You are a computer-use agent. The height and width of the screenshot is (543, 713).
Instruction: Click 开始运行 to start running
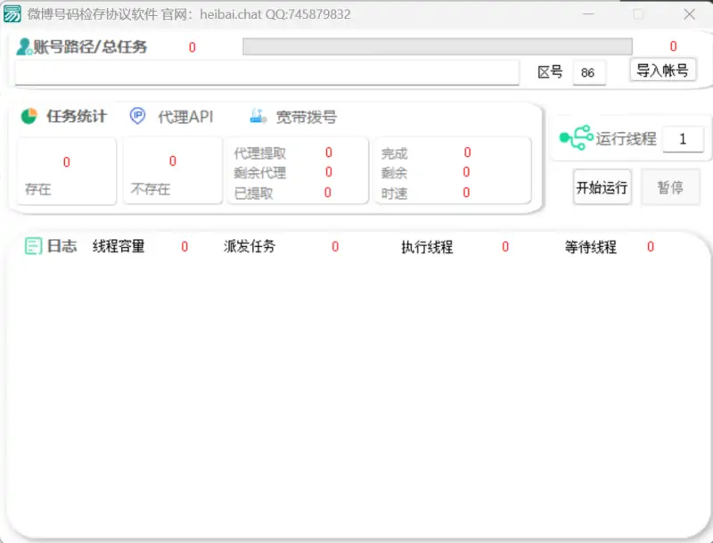click(x=602, y=188)
